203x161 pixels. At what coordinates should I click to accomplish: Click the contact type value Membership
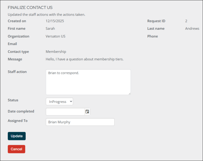56,52
